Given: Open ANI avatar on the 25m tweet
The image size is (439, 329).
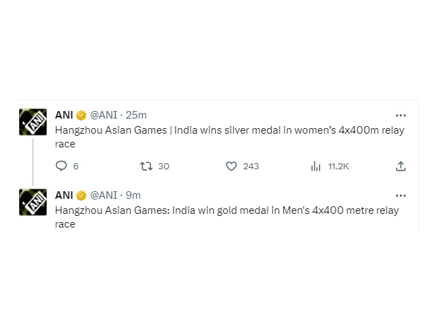Looking at the screenshot, I should click(x=33, y=122).
